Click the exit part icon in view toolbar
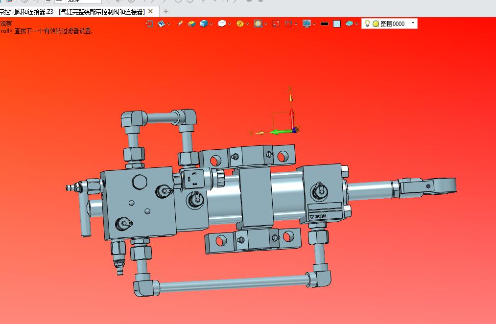The image size is (496, 324). pyautogui.click(x=149, y=23)
